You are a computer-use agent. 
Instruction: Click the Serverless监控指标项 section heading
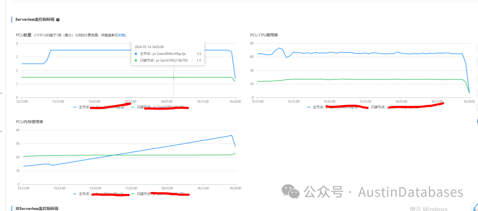click(35, 19)
